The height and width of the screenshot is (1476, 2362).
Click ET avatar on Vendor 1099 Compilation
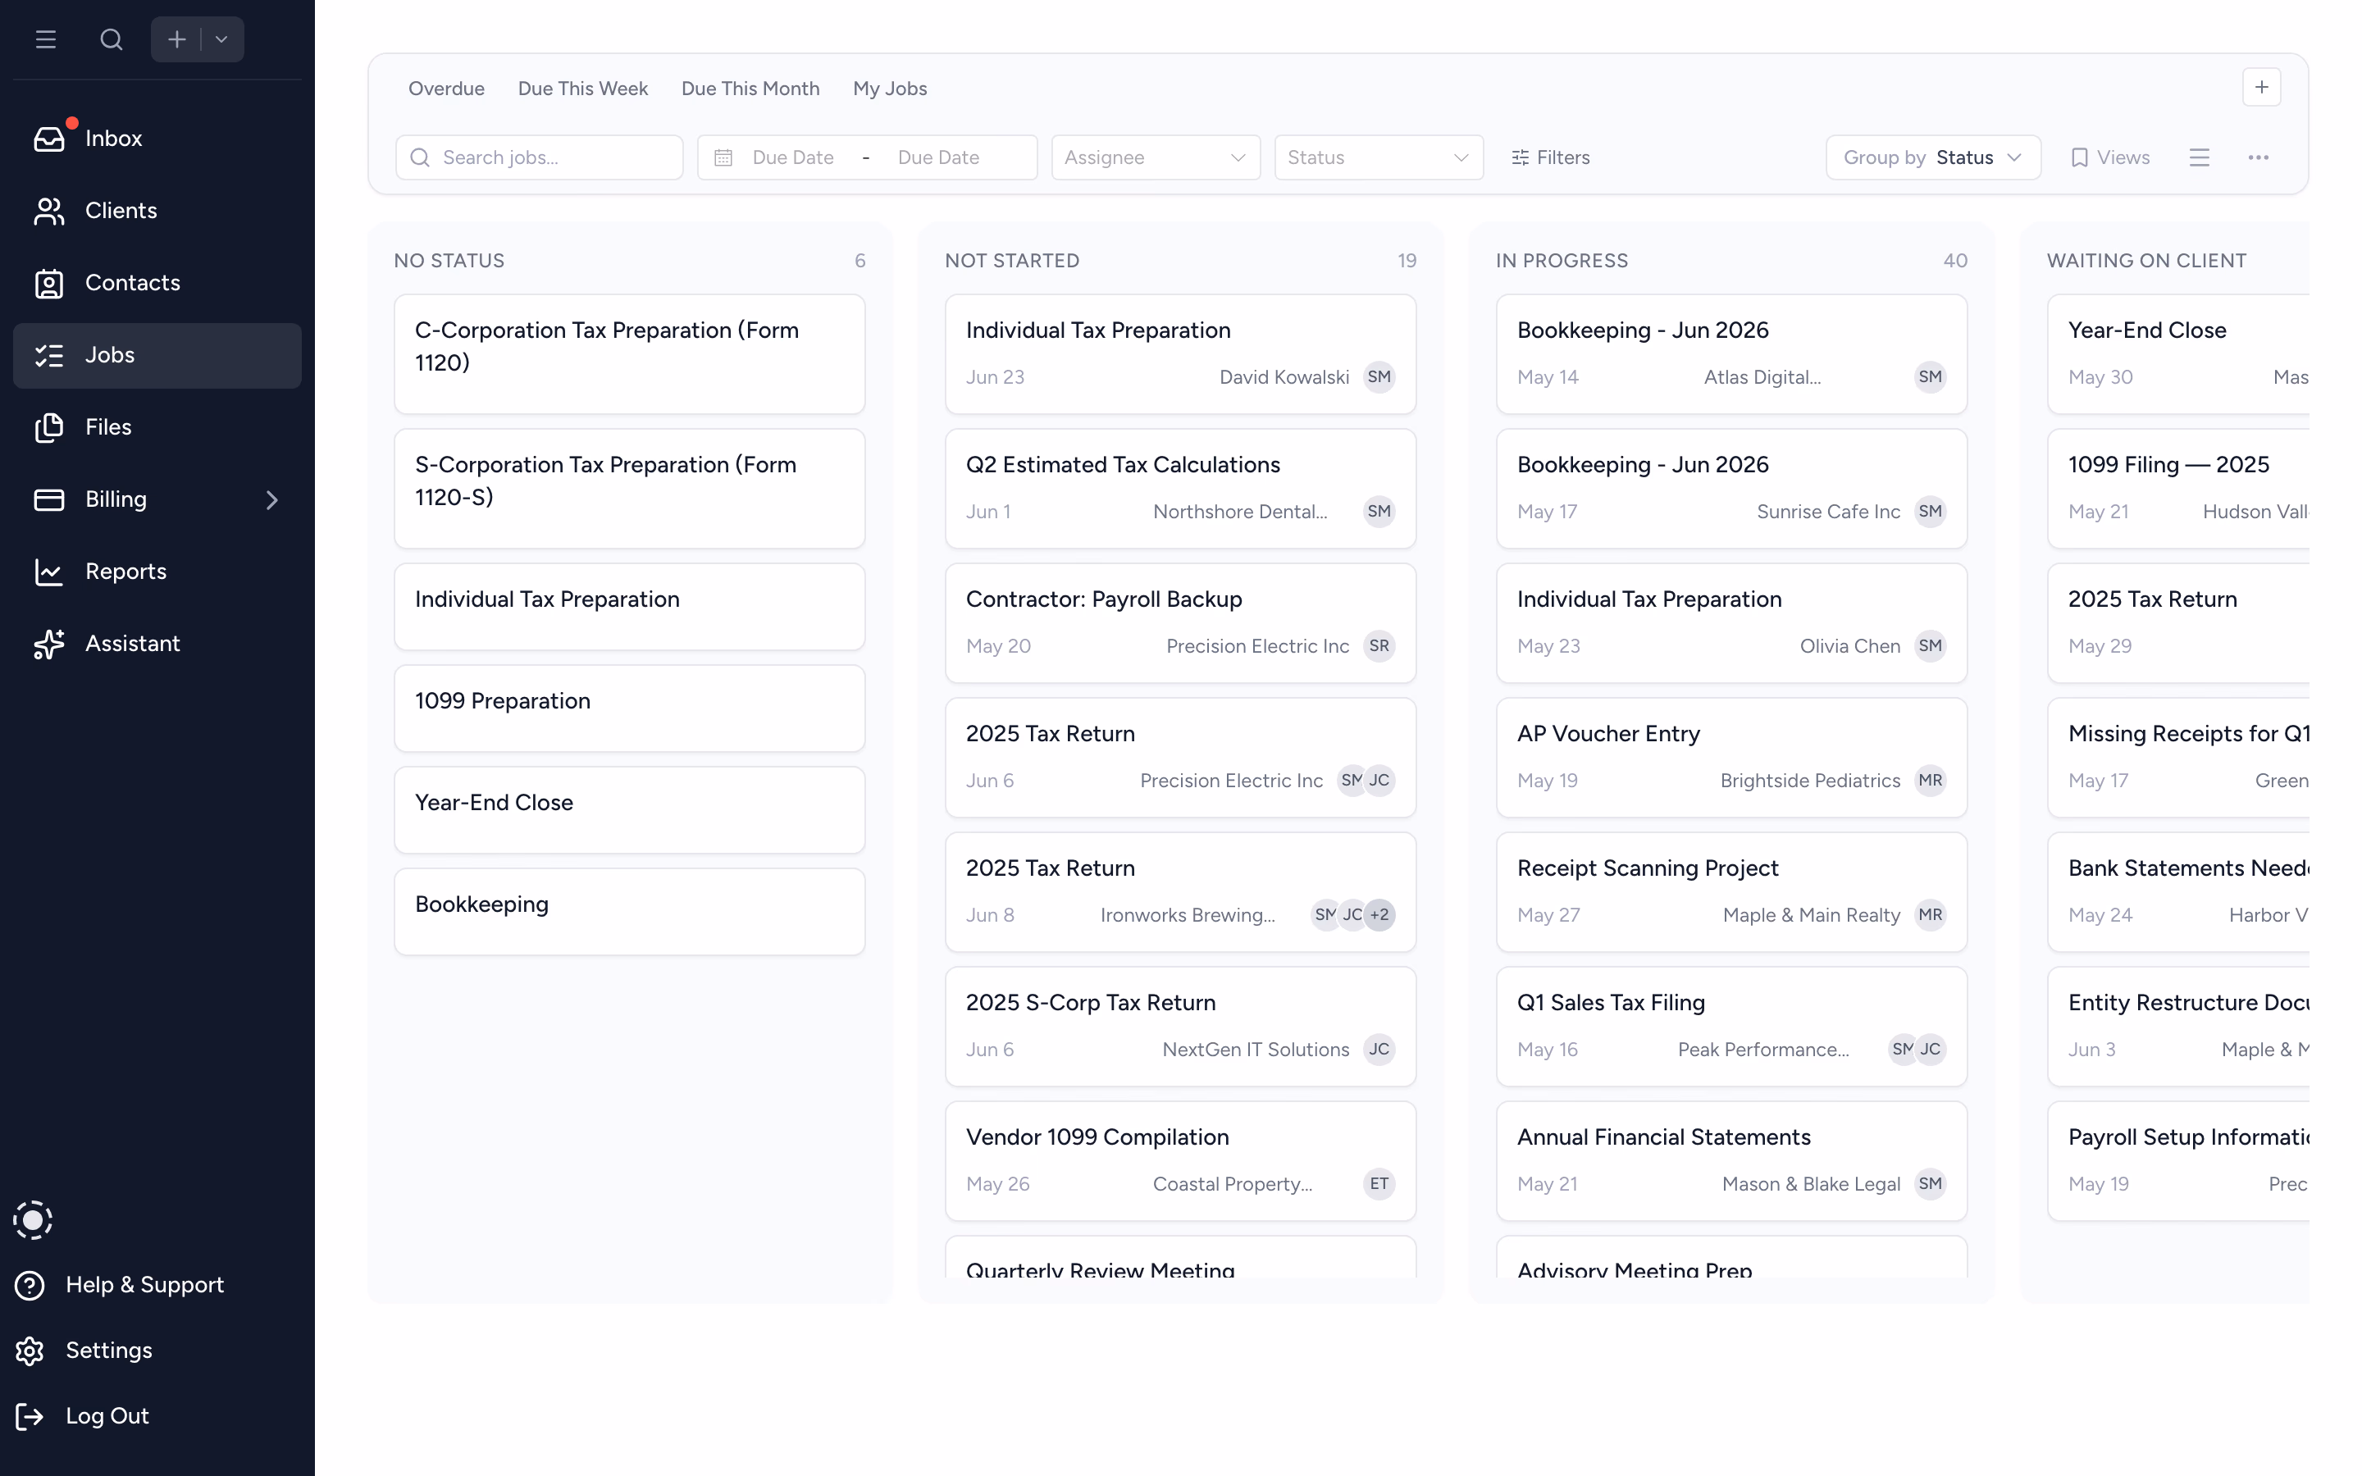pos(1378,1184)
